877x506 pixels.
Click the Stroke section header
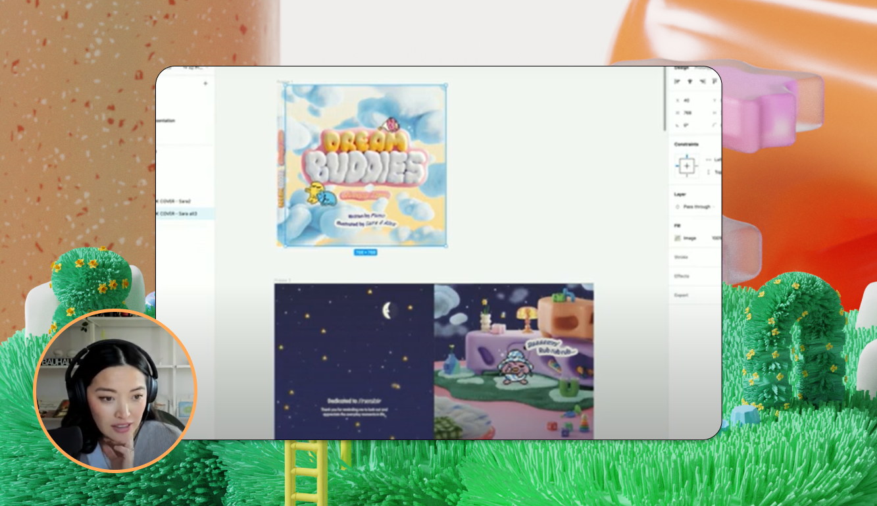(681, 257)
